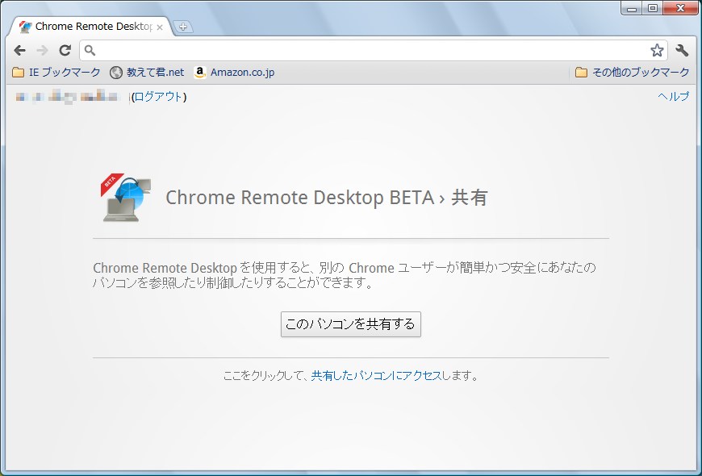Click the globe favicon of 教えて君.net
Screen dimensions: 702x476
pos(116,73)
